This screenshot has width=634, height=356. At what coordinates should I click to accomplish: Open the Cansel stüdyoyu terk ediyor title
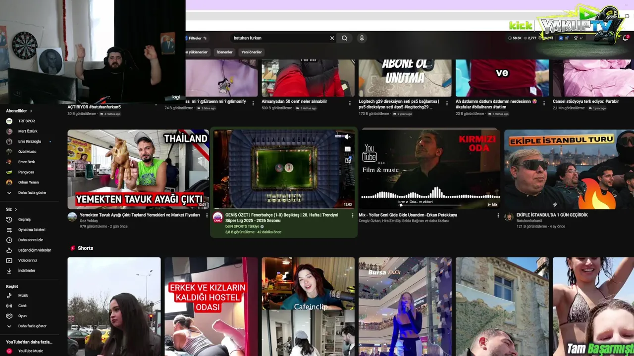[586, 101]
